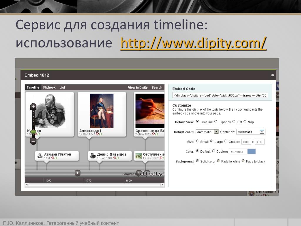301x226 pixels.
Task: Click the left scroll arrow of timeline scrollbar
Action: pyautogui.click(x=27, y=185)
